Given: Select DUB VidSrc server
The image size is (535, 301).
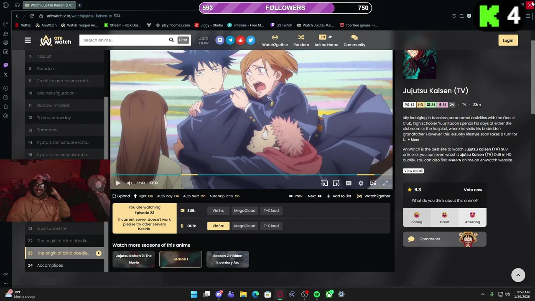Looking at the screenshot, I should coord(218,226).
